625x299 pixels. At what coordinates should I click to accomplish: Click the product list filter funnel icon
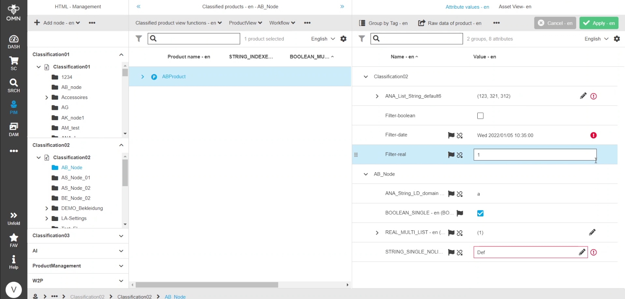click(x=139, y=39)
